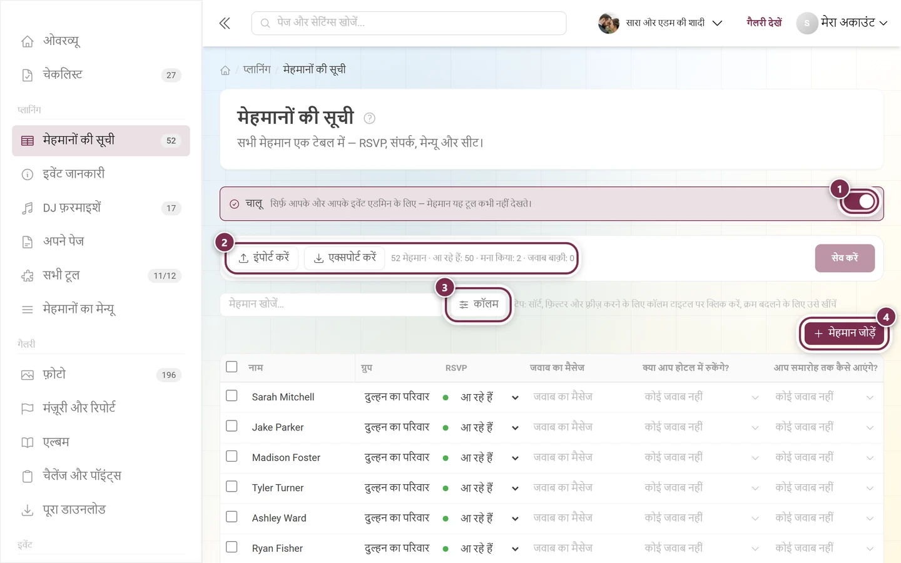The height and width of the screenshot is (563, 901).
Task: Select Ashley Ward's row checkbox
Action: (232, 517)
